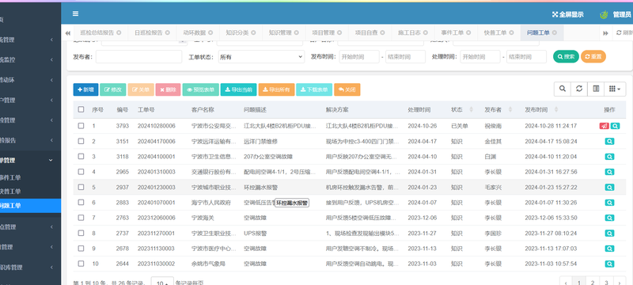The width and height of the screenshot is (633, 285).
Task: Close the 日巡检报告 tab
Action: pos(167,32)
